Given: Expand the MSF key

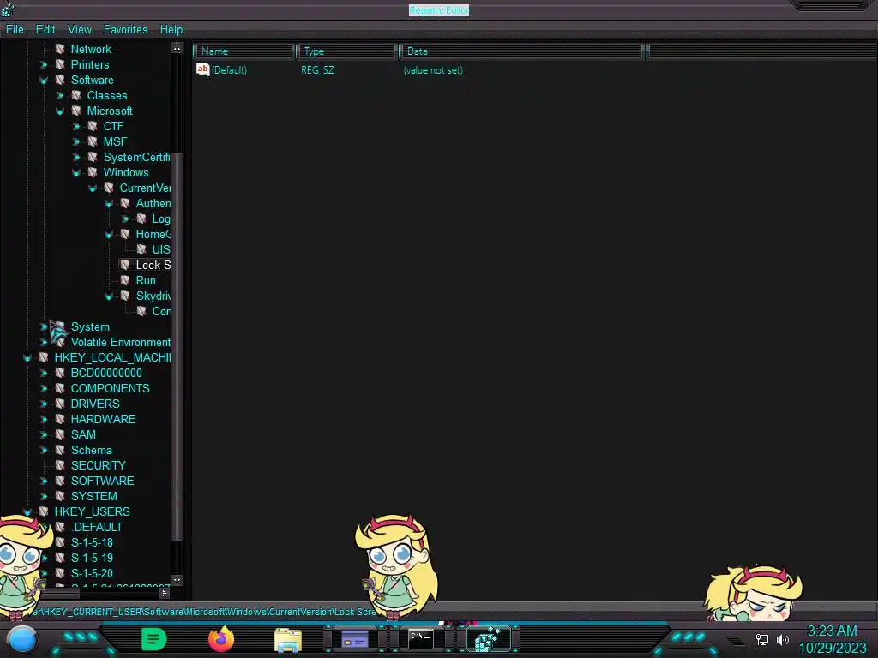Looking at the screenshot, I should [x=76, y=142].
